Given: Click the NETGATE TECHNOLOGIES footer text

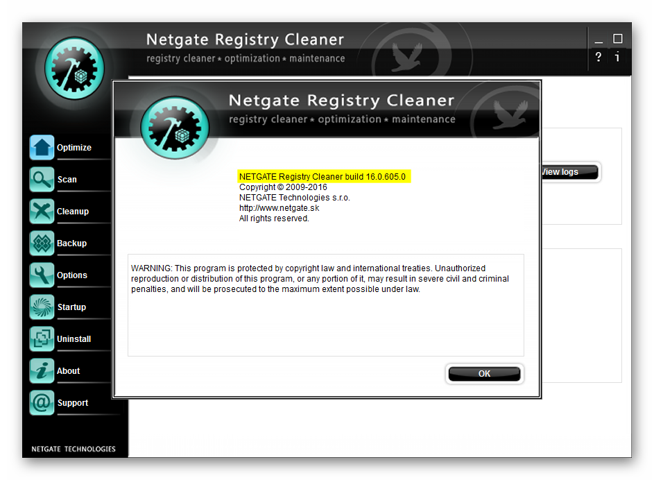Looking at the screenshot, I should pos(74,449).
